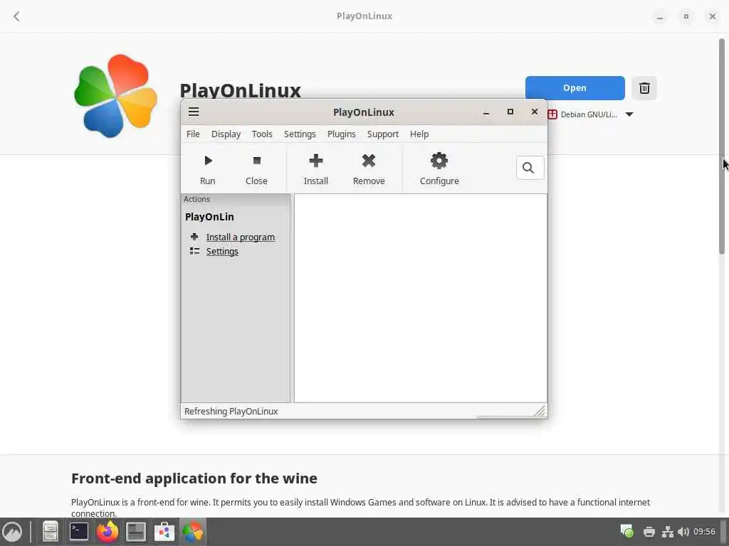
Task: Click the Close toolbar stop icon
Action: [x=256, y=161]
